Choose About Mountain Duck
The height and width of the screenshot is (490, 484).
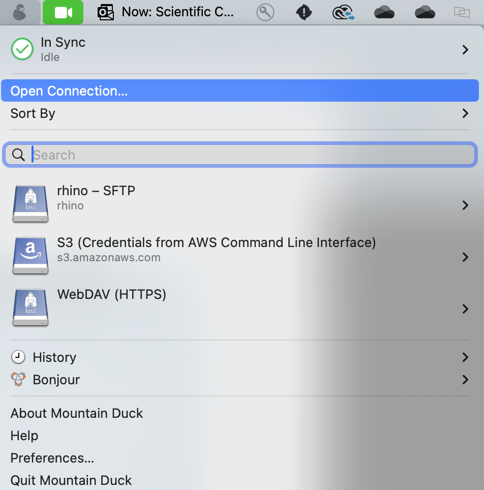pos(76,413)
